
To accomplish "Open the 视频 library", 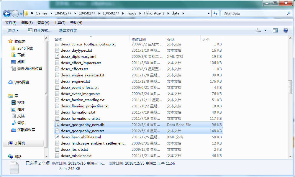I will (x=21, y=103).
